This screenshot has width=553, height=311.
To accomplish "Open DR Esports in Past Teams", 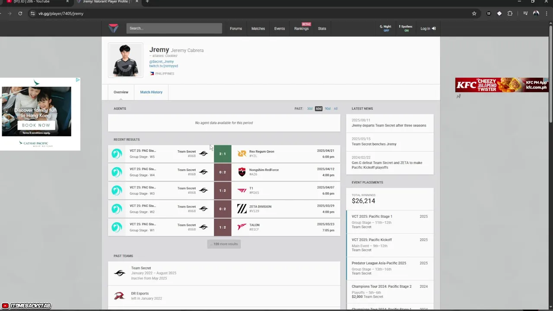I will 224,296.
